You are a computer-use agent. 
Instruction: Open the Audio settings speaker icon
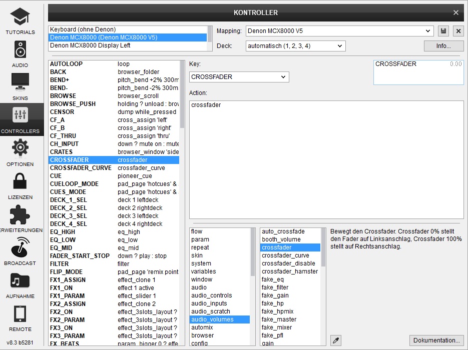point(20,49)
